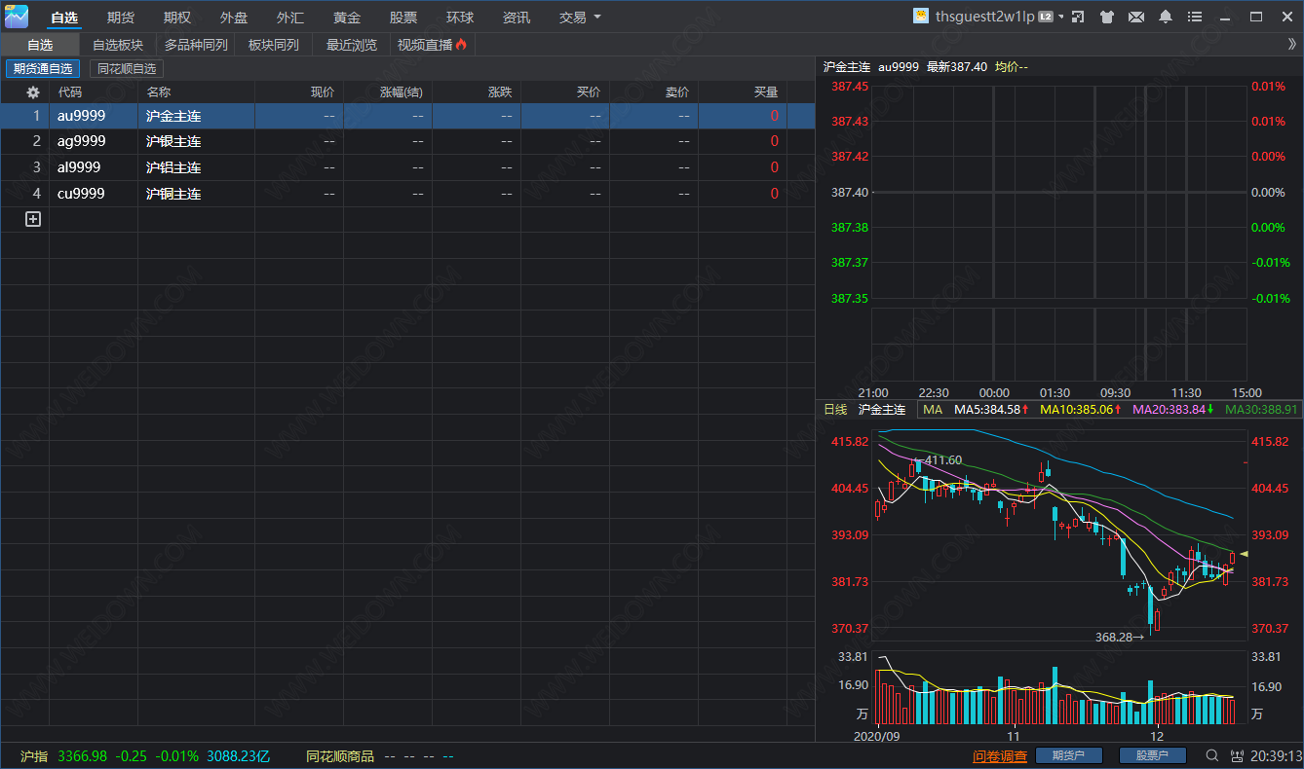Sort by the 名称 column header
The image size is (1304, 769).
(x=159, y=92)
